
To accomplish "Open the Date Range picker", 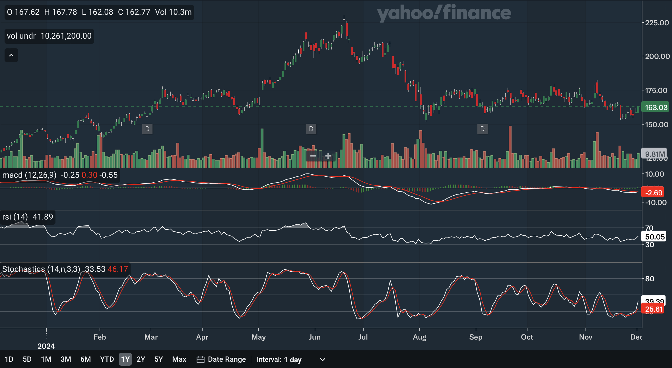I will point(227,359).
